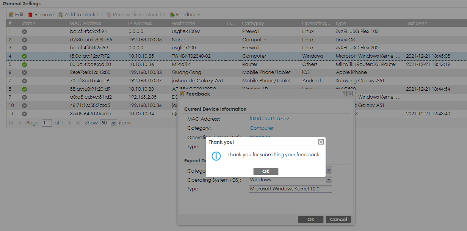Click Computer value in Current Device Information
Screen dimensions: 467x231
(262, 128)
